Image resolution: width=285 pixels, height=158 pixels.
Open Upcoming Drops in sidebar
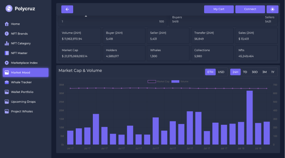pos(23,102)
